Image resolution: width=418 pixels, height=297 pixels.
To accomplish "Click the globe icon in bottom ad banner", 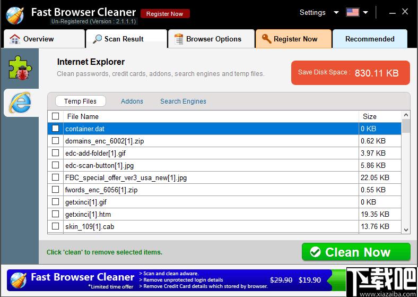I will tap(18, 281).
